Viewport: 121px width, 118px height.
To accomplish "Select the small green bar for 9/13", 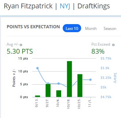I will pyautogui.click(x=38, y=96).
